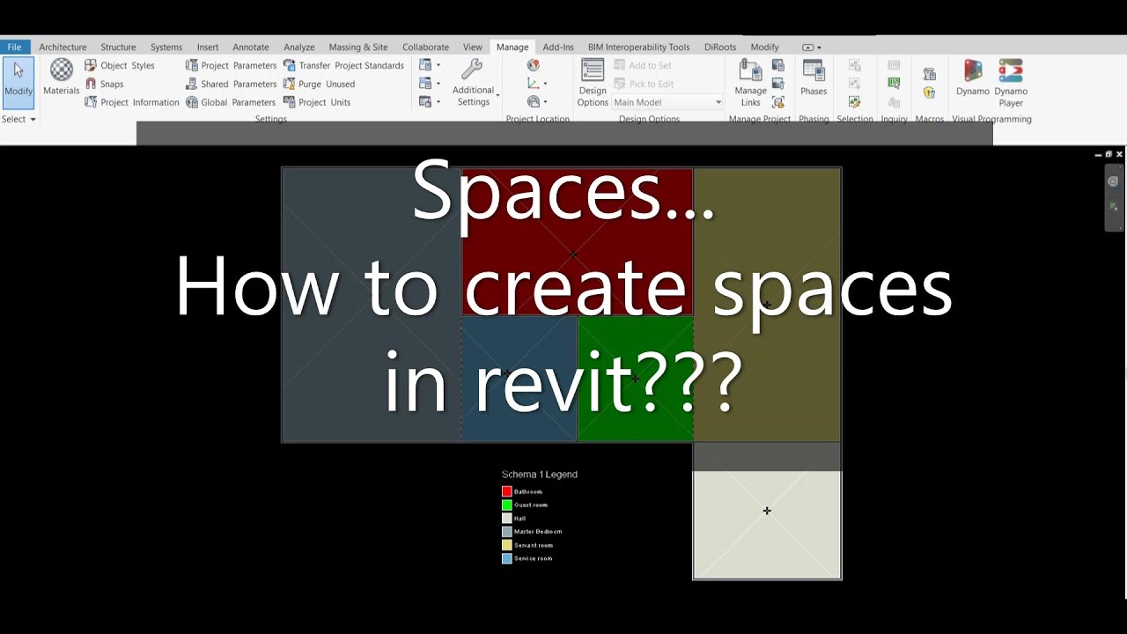Open the Annotate tab
Image resolution: width=1127 pixels, height=634 pixels.
pyautogui.click(x=251, y=48)
